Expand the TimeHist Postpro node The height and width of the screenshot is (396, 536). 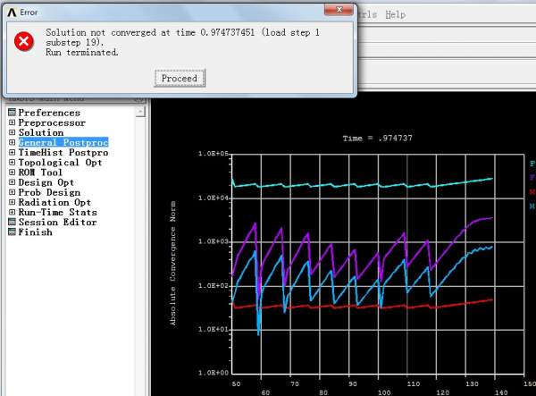click(x=12, y=153)
